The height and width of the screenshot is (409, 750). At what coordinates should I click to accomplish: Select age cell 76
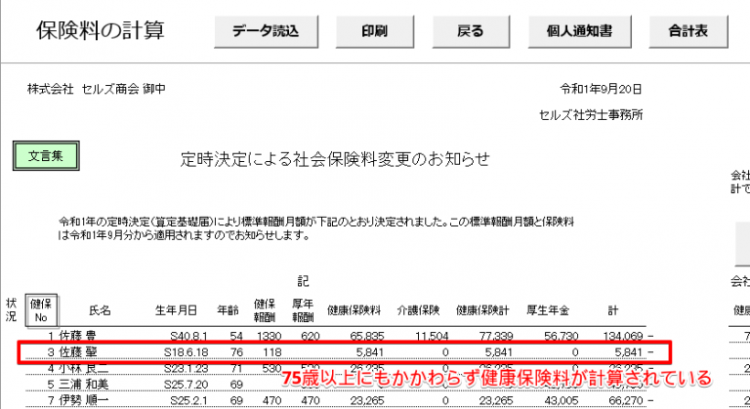tap(236, 352)
